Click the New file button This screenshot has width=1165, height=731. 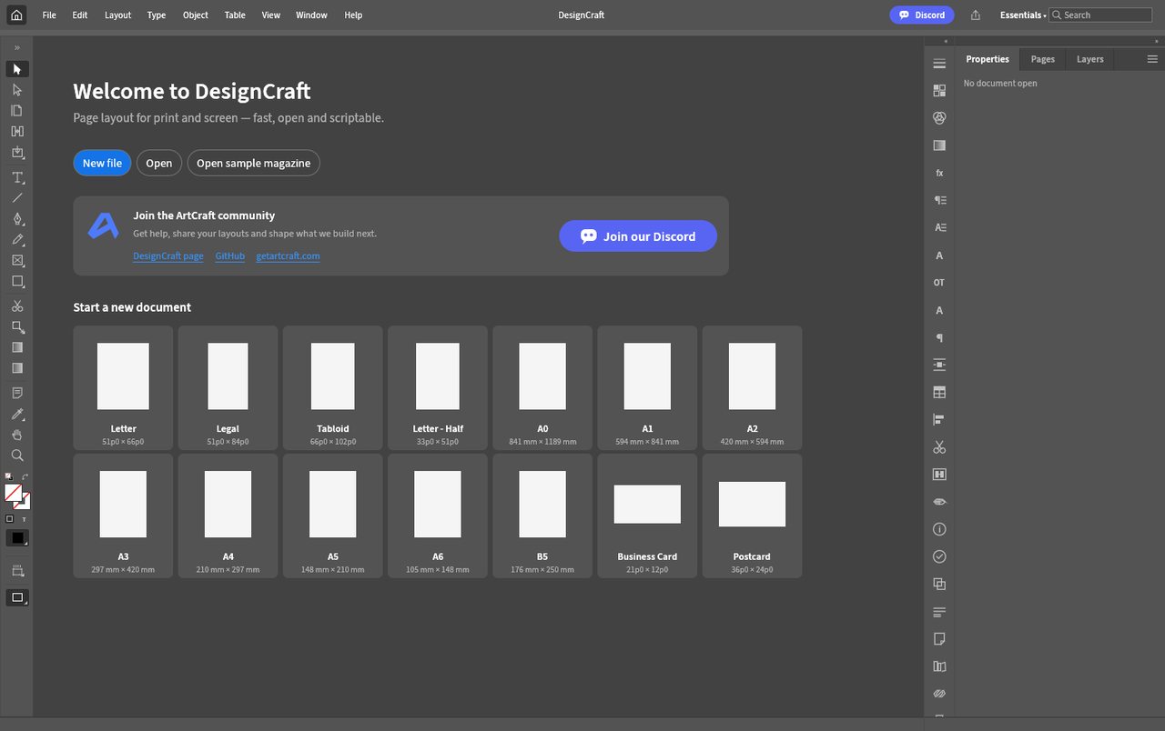tap(102, 163)
